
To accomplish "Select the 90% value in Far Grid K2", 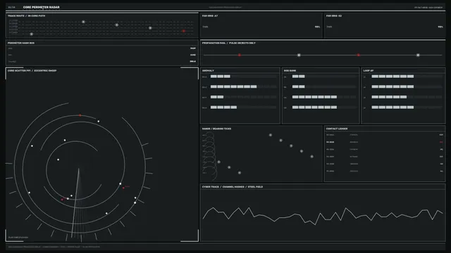I will 440,27.
